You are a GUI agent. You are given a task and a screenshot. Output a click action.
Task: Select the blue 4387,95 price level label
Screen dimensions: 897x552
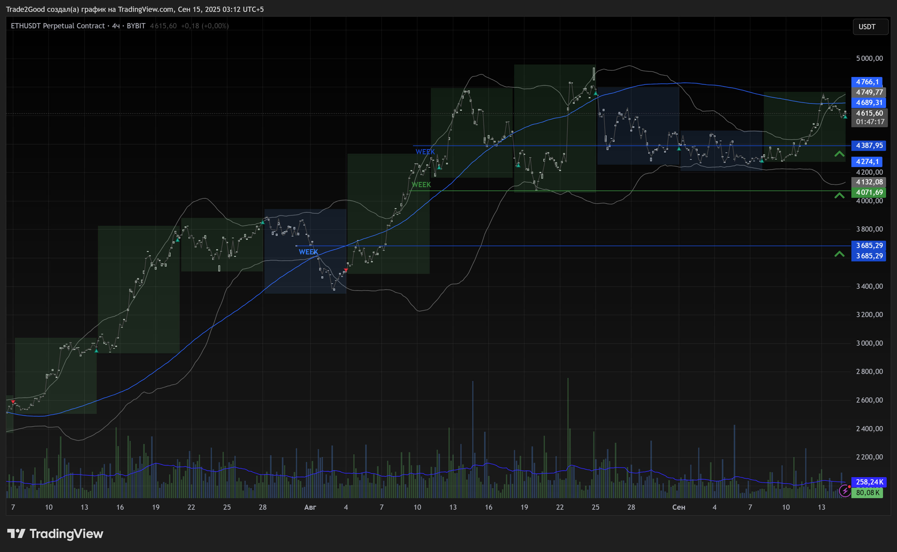coord(868,146)
